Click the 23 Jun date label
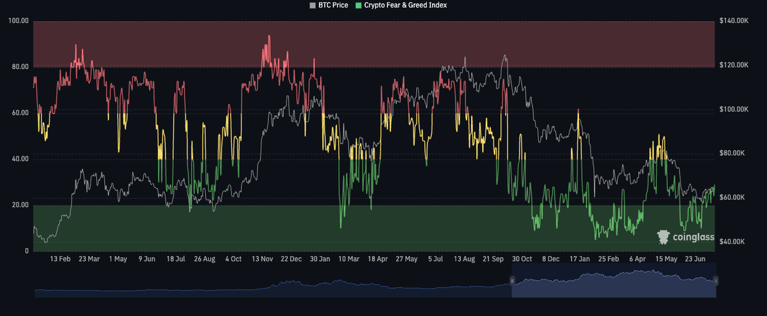This screenshot has height=316, width=767. 696,259
